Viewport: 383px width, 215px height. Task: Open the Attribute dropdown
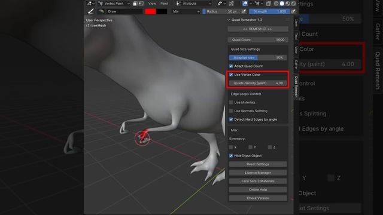(x=194, y=4)
